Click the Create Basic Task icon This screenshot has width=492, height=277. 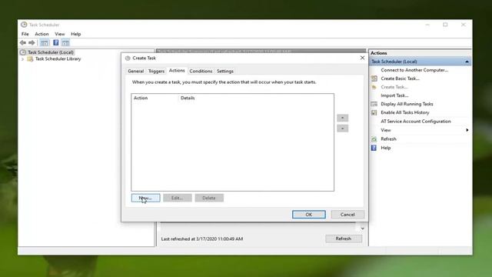(x=374, y=78)
